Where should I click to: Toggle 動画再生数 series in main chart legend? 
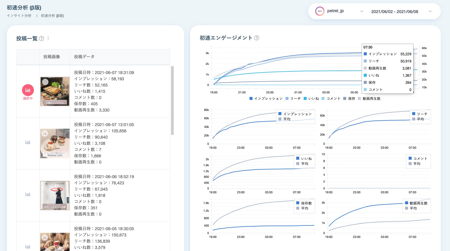coord(369,98)
